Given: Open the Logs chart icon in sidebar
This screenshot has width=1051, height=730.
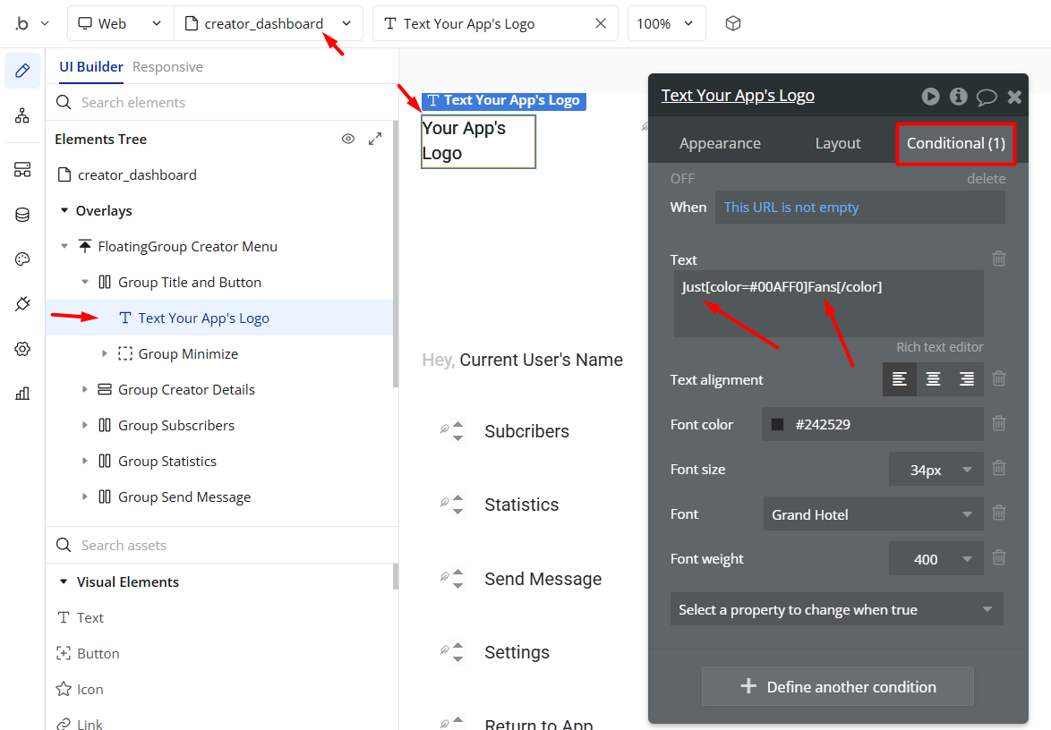Looking at the screenshot, I should coord(22,394).
